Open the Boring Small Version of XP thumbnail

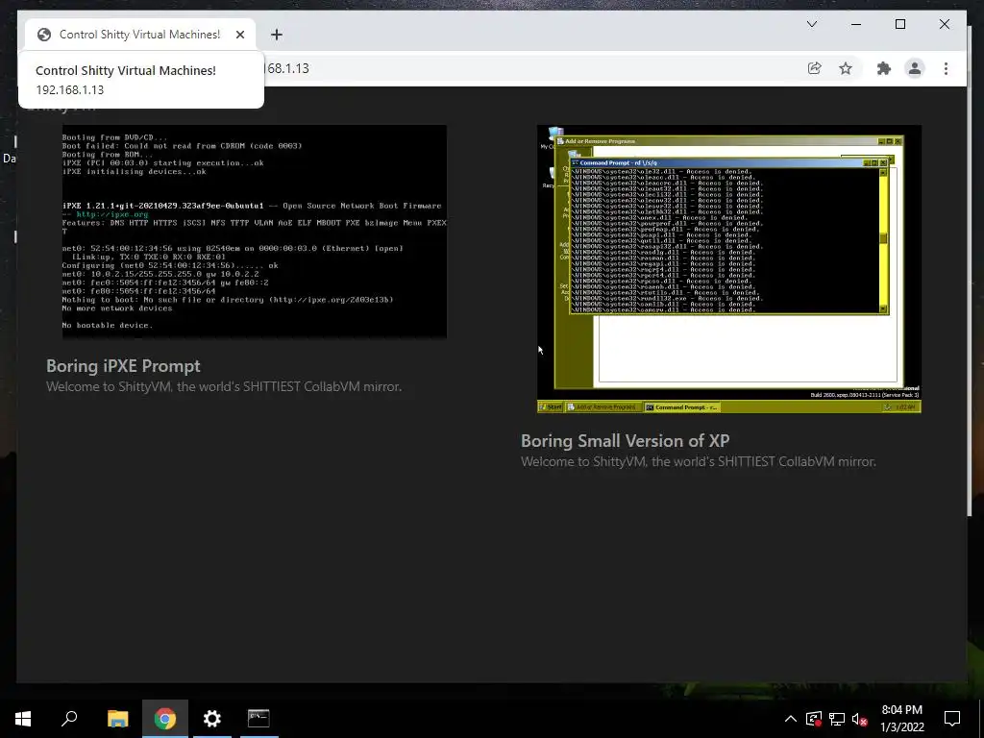729,269
